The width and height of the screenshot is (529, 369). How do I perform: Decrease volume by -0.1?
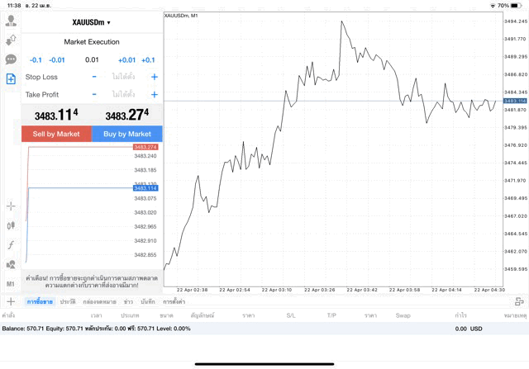coord(36,60)
